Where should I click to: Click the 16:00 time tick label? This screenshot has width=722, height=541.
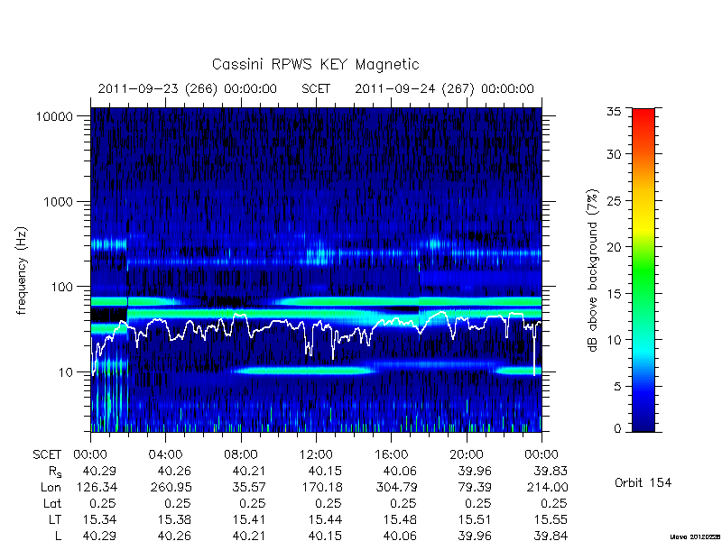click(391, 455)
